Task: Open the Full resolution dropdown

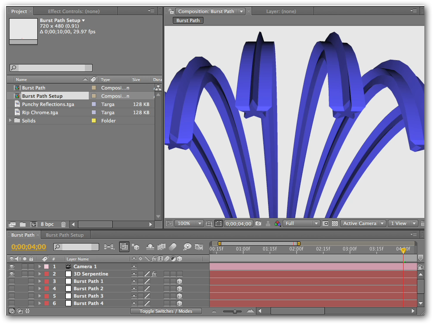Action: [x=301, y=223]
